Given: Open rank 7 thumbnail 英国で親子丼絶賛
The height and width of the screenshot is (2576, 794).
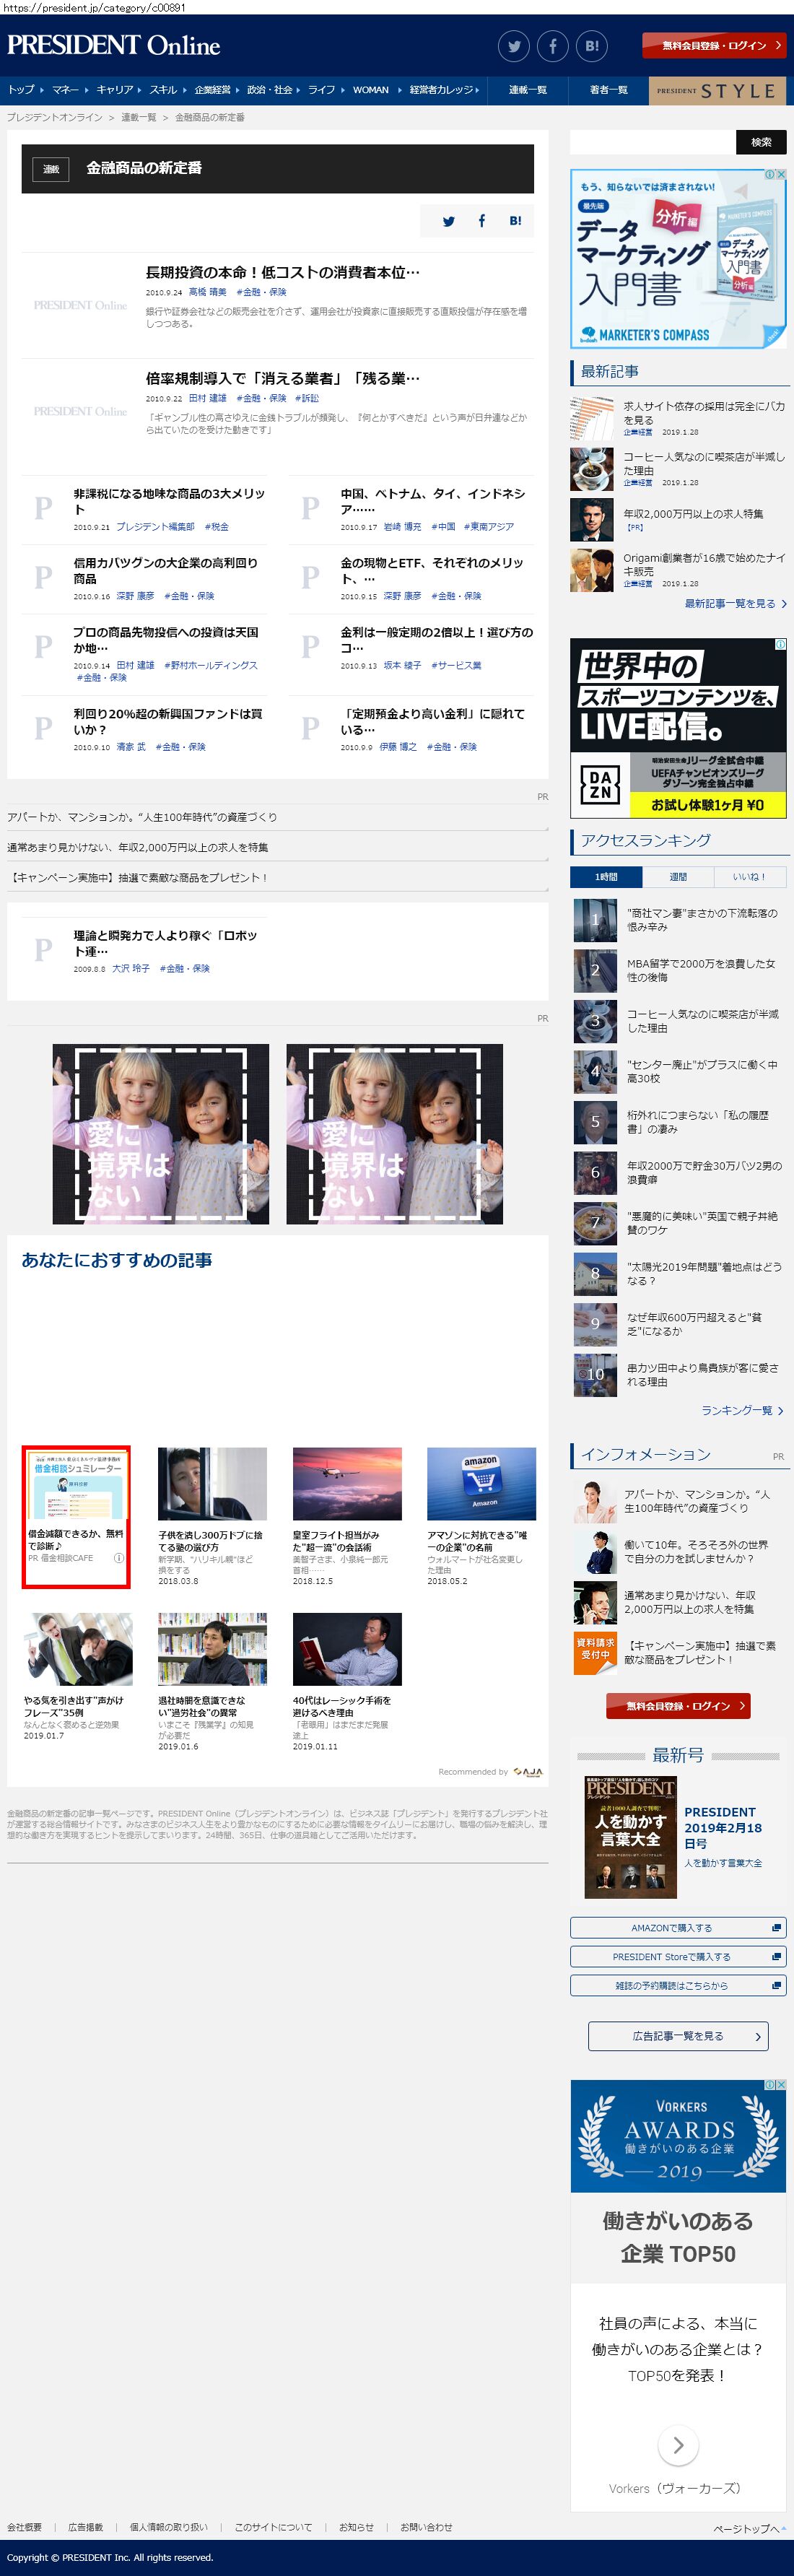Looking at the screenshot, I should point(595,1224).
